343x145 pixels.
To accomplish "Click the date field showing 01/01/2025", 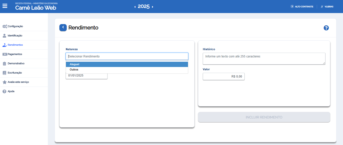I will [x=87, y=76].
